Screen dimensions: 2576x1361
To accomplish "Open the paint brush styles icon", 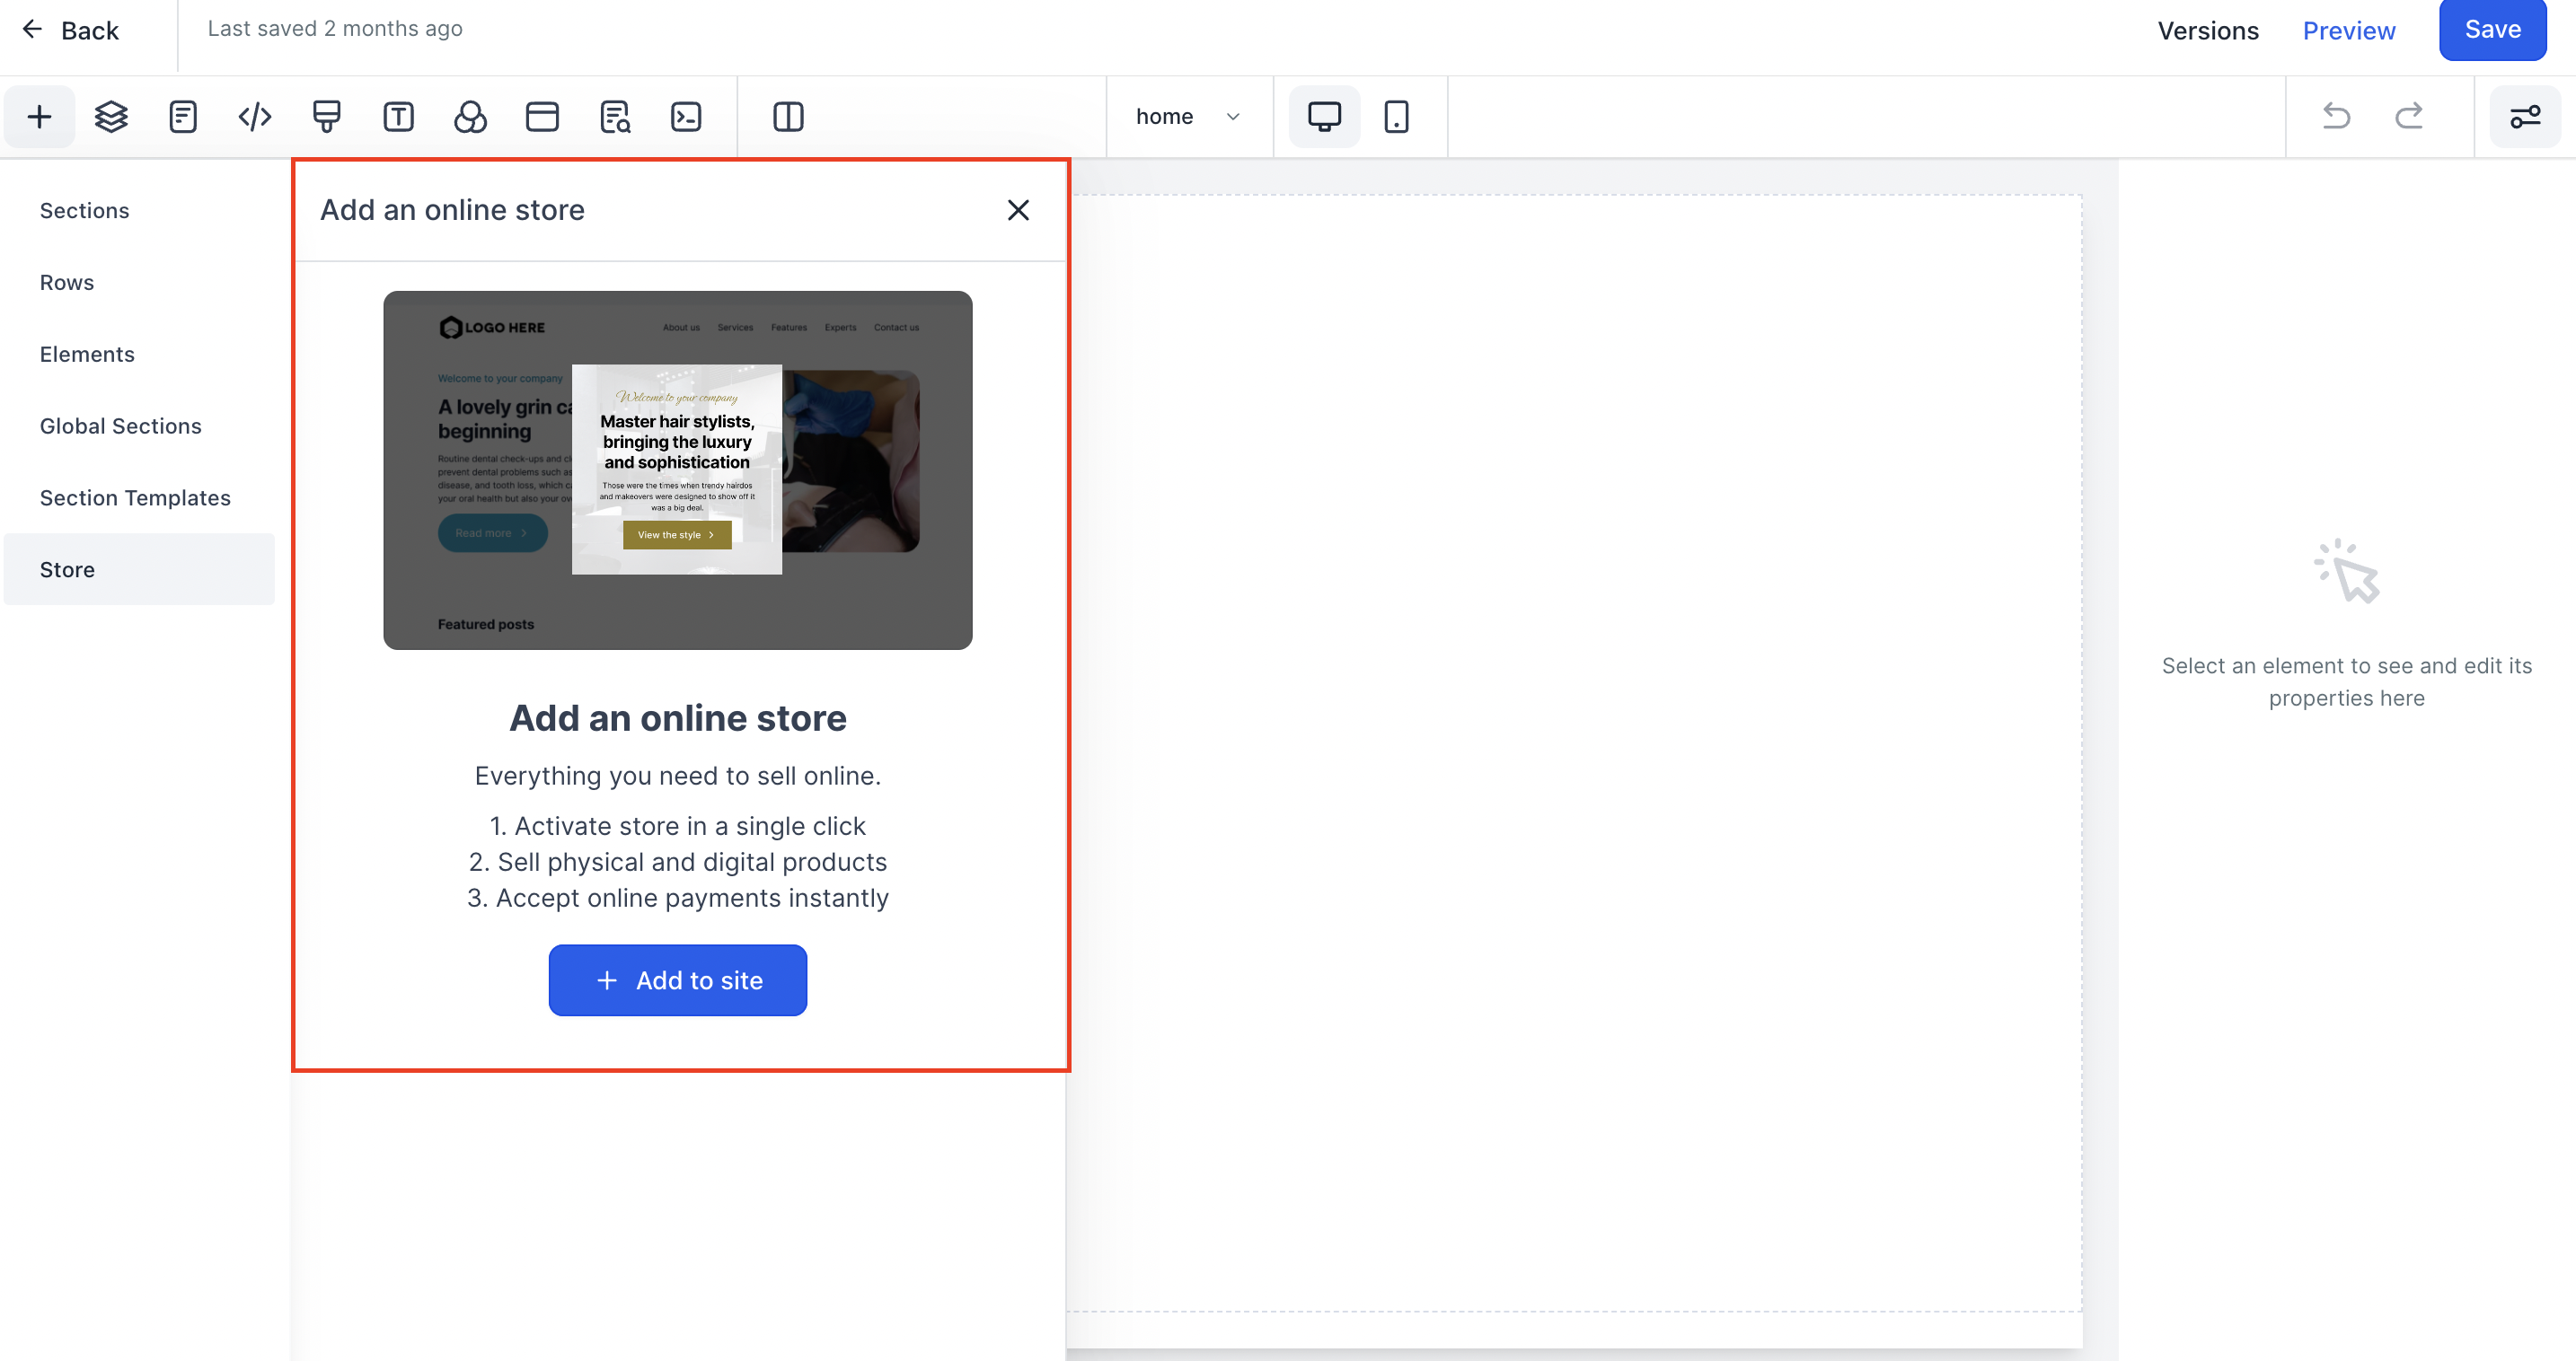I will coord(327,117).
